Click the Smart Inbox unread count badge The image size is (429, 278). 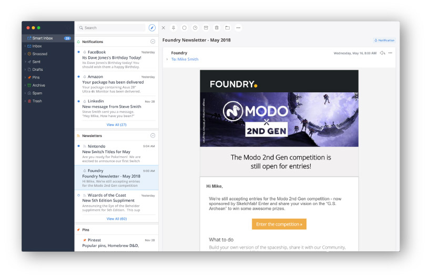68,38
